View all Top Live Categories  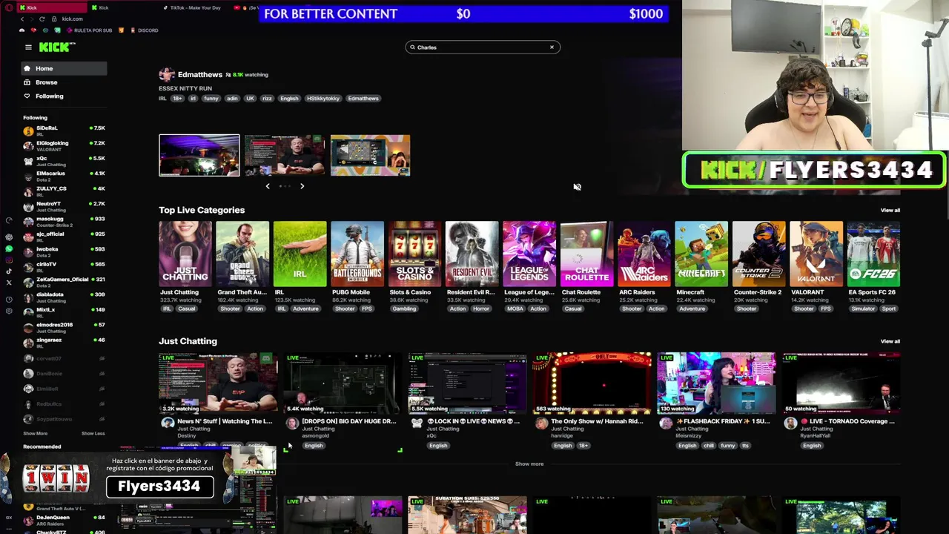point(890,211)
